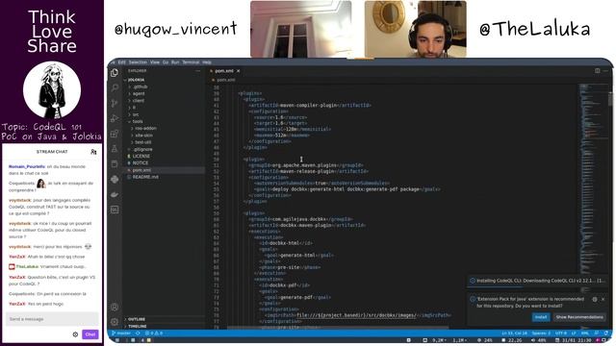Open the Source Control view
Viewport: 616px width, 346px height.
pyautogui.click(x=115, y=103)
